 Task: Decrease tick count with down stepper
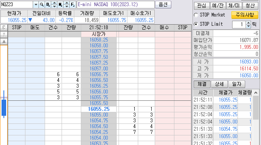click(248, 26)
